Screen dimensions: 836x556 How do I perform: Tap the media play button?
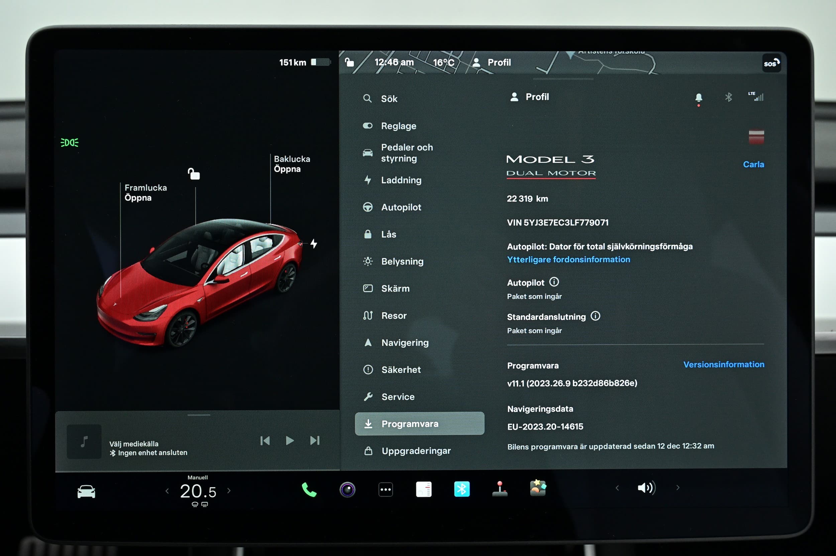[x=290, y=440]
